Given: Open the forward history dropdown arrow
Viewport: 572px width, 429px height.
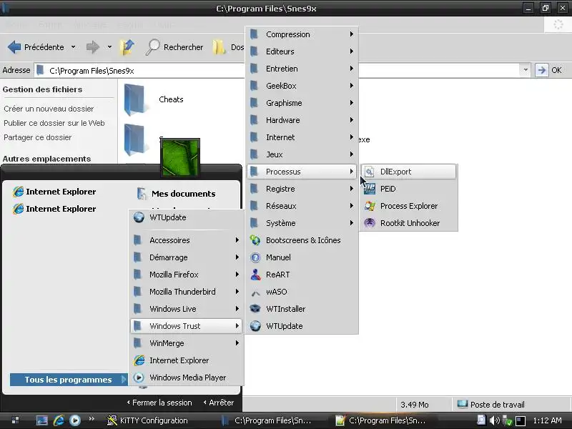Looking at the screenshot, I should tap(109, 47).
